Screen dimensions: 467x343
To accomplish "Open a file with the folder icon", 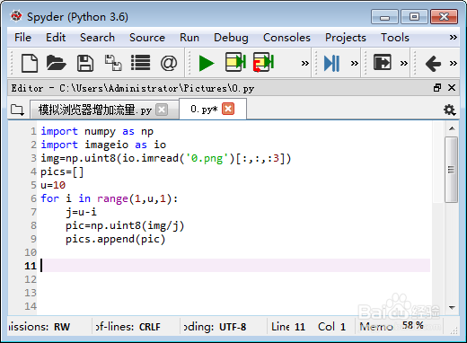I will click(56, 63).
